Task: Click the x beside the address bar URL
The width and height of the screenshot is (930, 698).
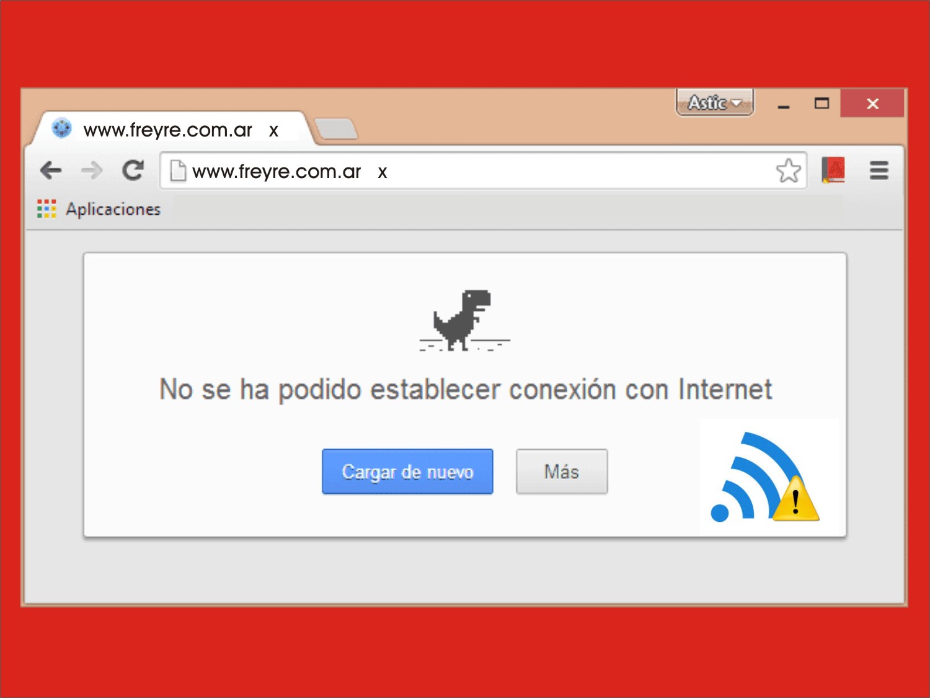Action: click(x=383, y=172)
